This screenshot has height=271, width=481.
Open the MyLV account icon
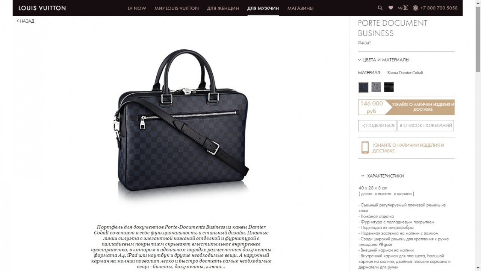coord(403,8)
